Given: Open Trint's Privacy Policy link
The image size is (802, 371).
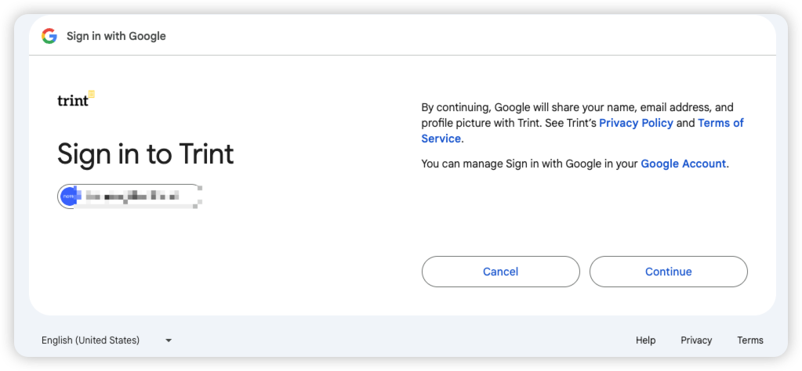Looking at the screenshot, I should click(636, 123).
